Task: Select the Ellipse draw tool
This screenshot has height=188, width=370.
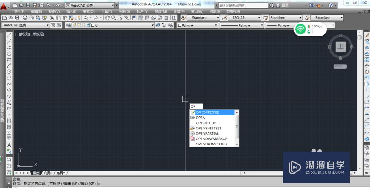Action: point(9,90)
